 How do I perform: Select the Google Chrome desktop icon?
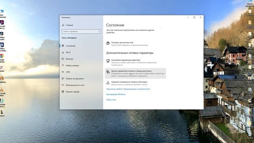2,58
